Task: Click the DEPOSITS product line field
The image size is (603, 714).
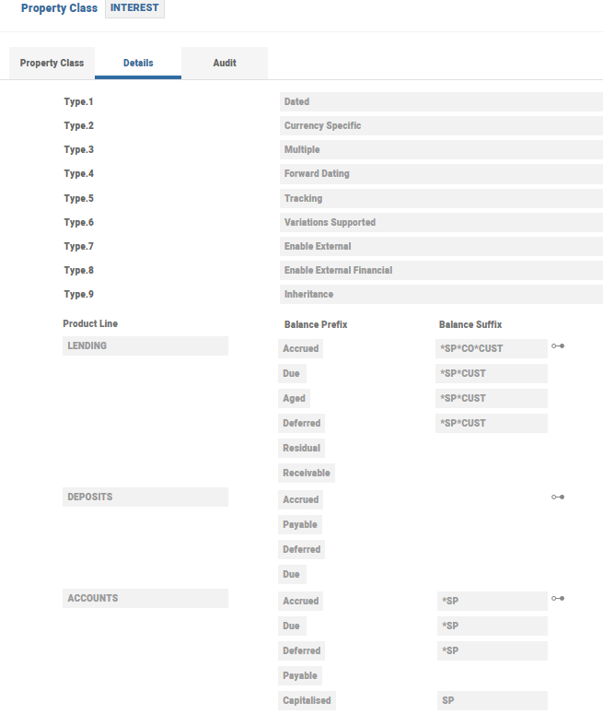Action: tap(145, 497)
